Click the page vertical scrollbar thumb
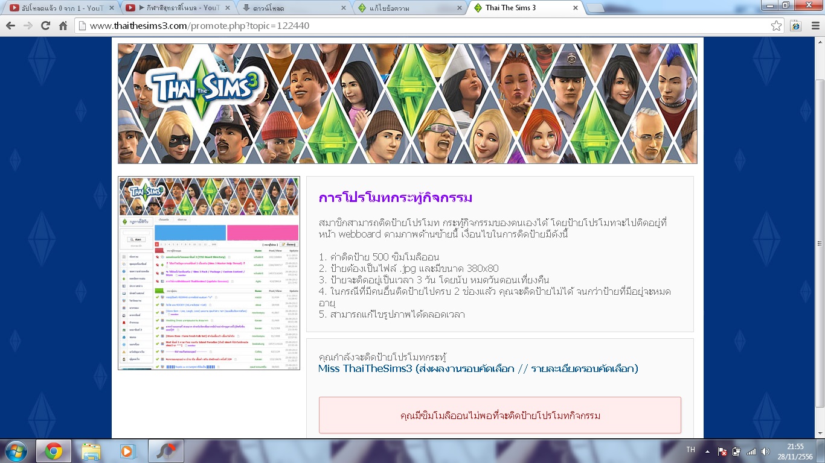 click(820, 243)
